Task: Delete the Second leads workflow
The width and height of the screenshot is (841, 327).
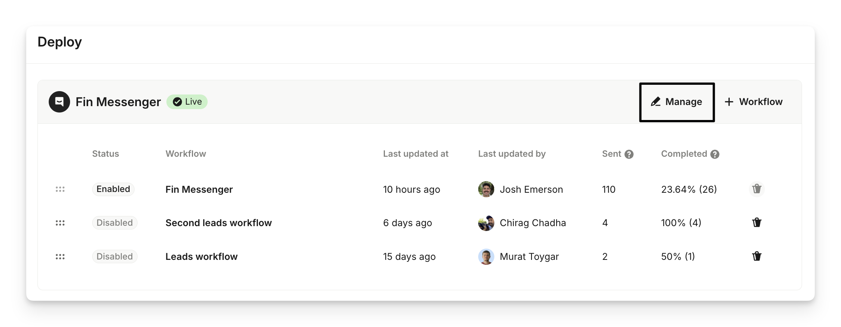Action: [x=757, y=223]
